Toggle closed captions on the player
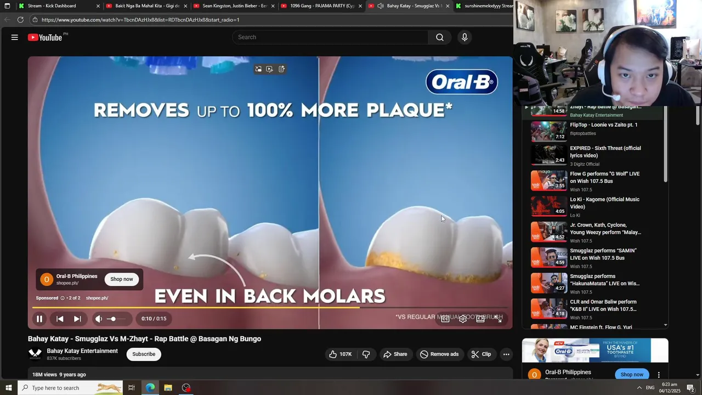Image resolution: width=702 pixels, height=395 pixels. pyautogui.click(x=445, y=319)
